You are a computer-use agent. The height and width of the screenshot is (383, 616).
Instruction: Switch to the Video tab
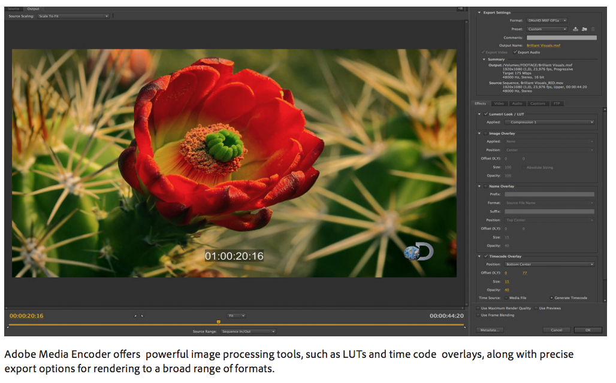coord(500,104)
